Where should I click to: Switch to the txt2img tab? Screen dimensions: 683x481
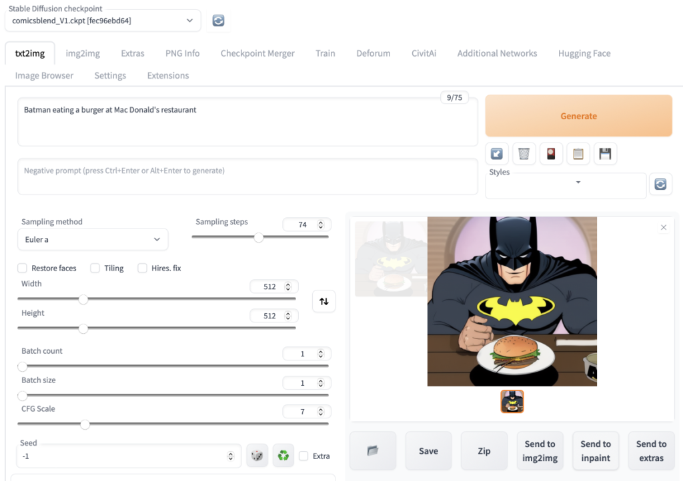tap(30, 53)
